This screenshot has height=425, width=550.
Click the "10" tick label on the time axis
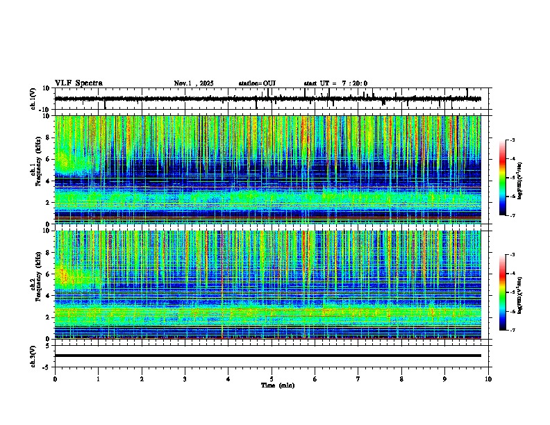coord(488,379)
